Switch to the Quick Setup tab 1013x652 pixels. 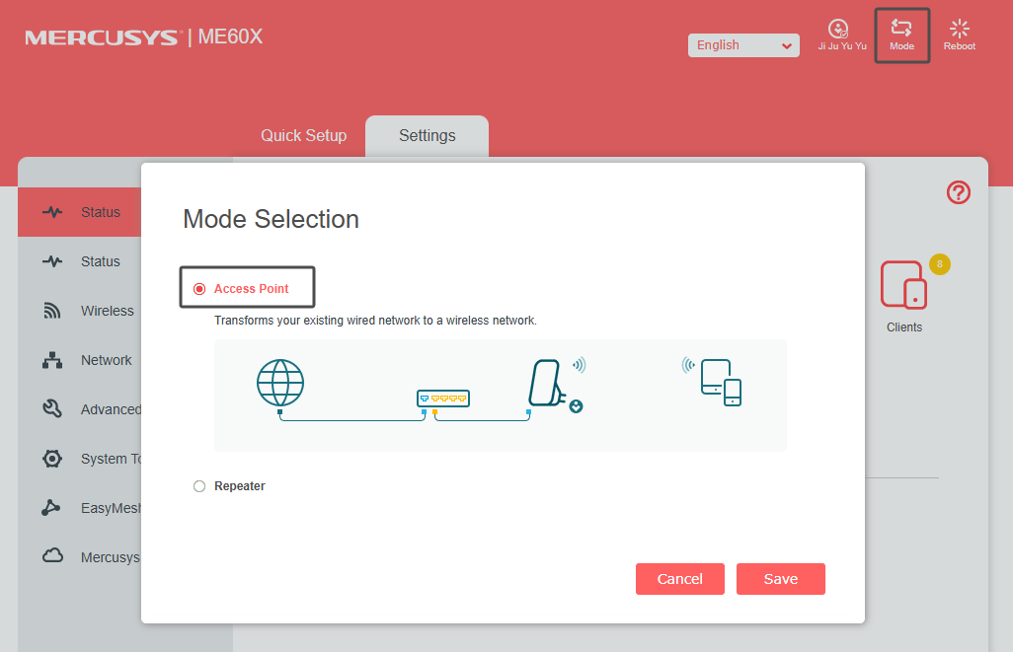point(303,136)
